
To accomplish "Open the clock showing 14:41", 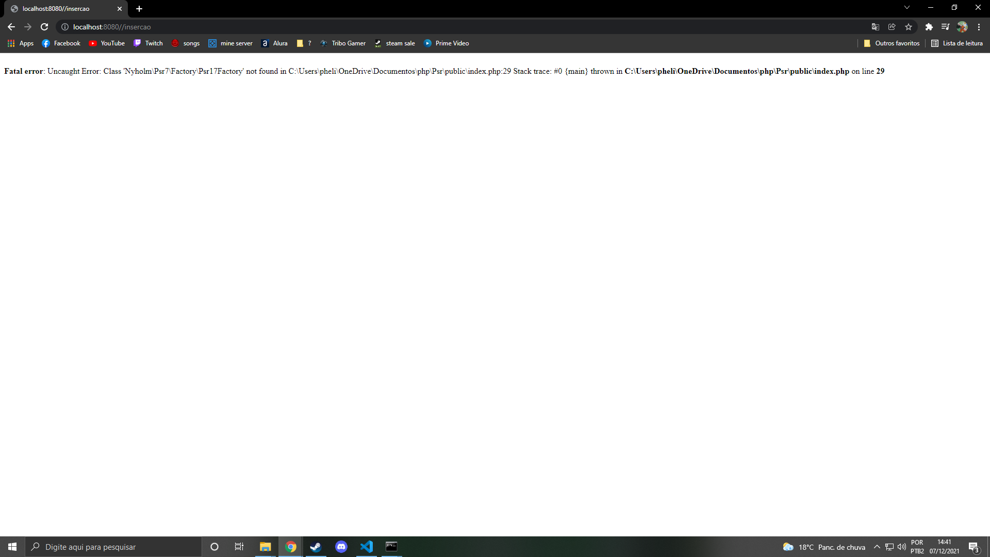I will (x=945, y=547).
